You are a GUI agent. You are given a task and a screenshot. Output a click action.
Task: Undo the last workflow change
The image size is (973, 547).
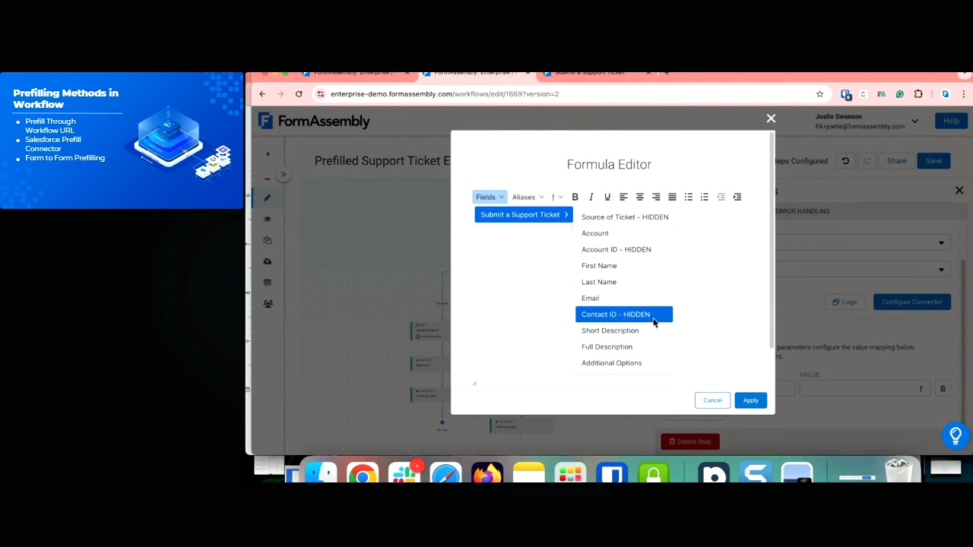pos(845,161)
